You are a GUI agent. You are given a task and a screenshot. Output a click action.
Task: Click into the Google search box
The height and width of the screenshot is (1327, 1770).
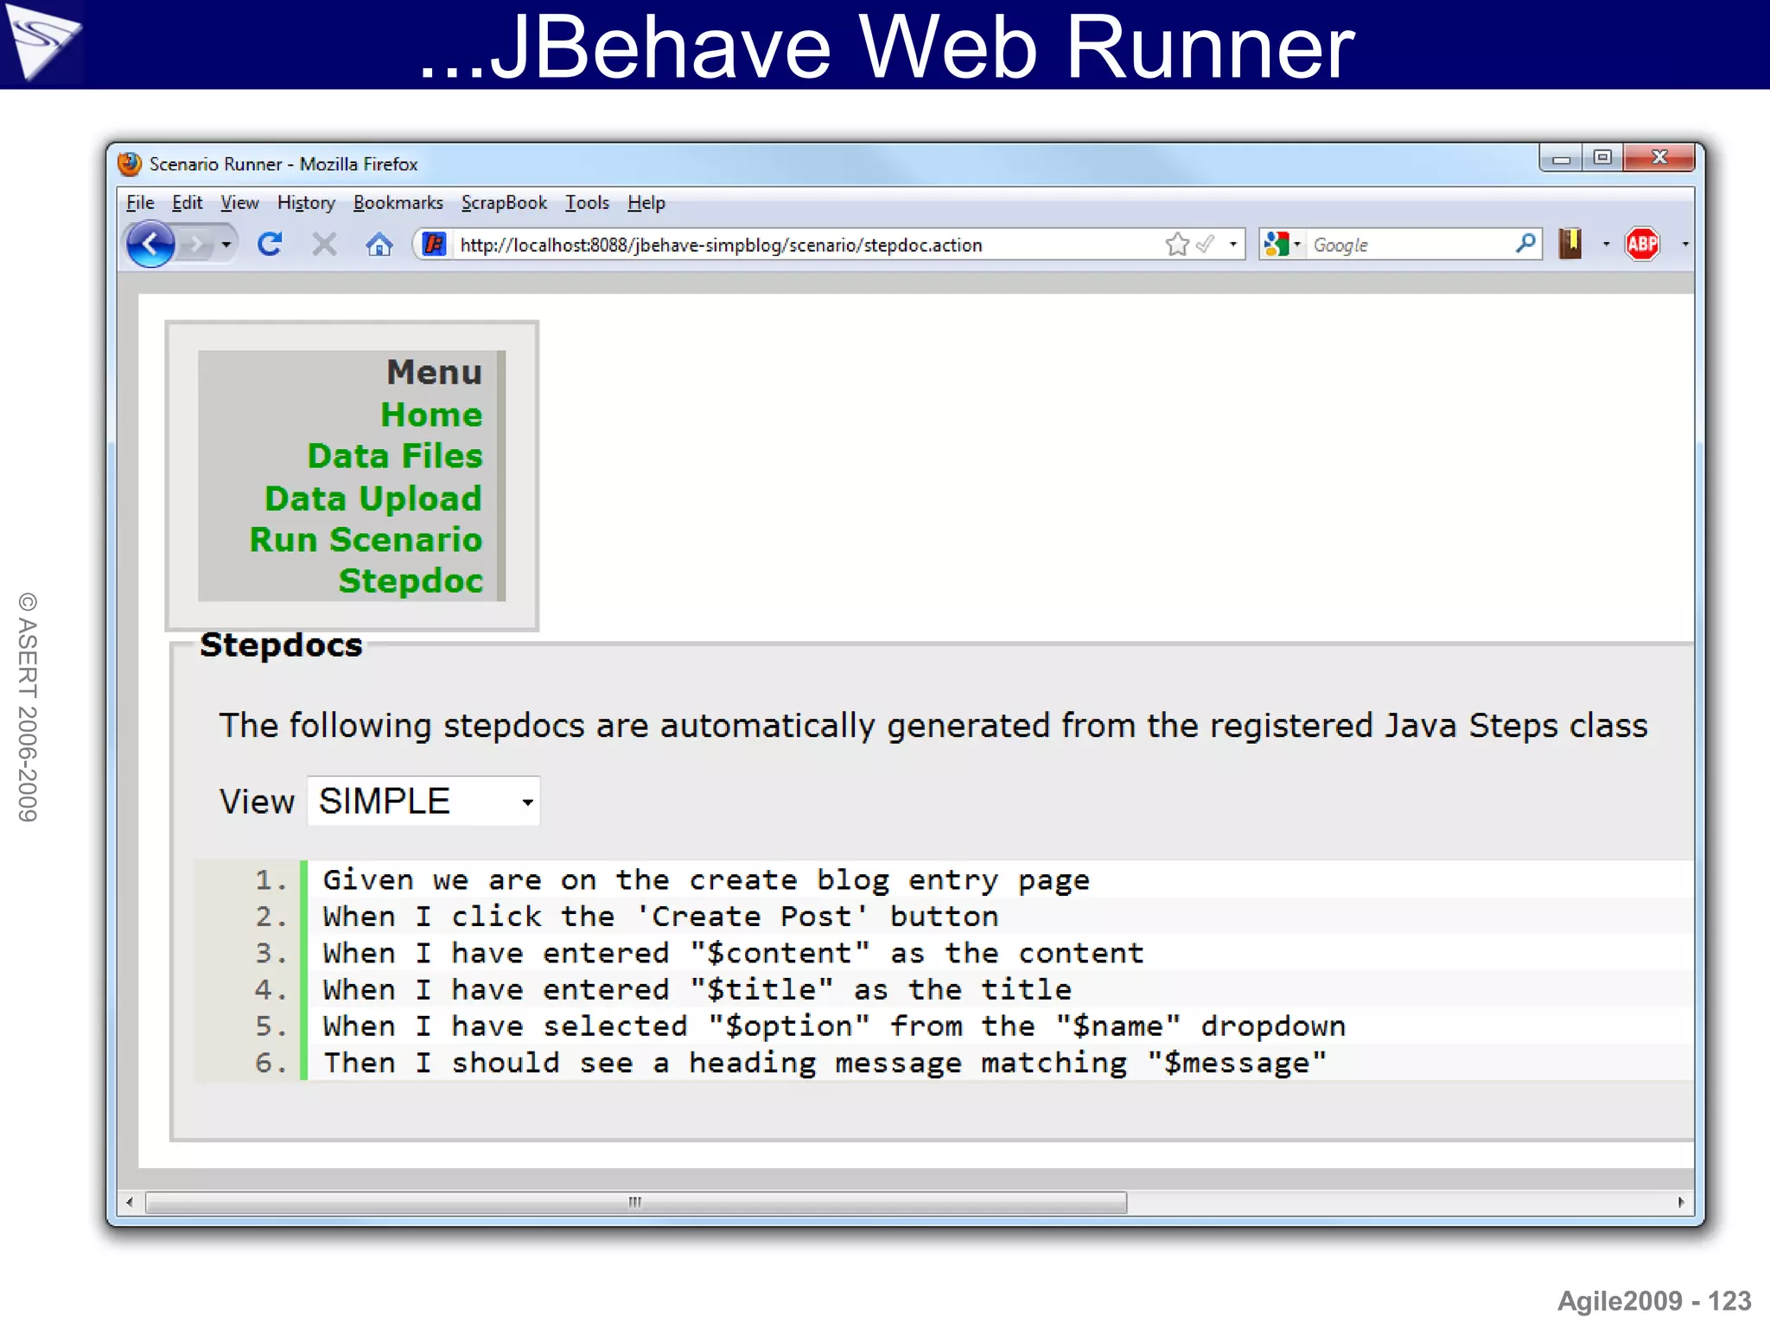coord(1409,244)
